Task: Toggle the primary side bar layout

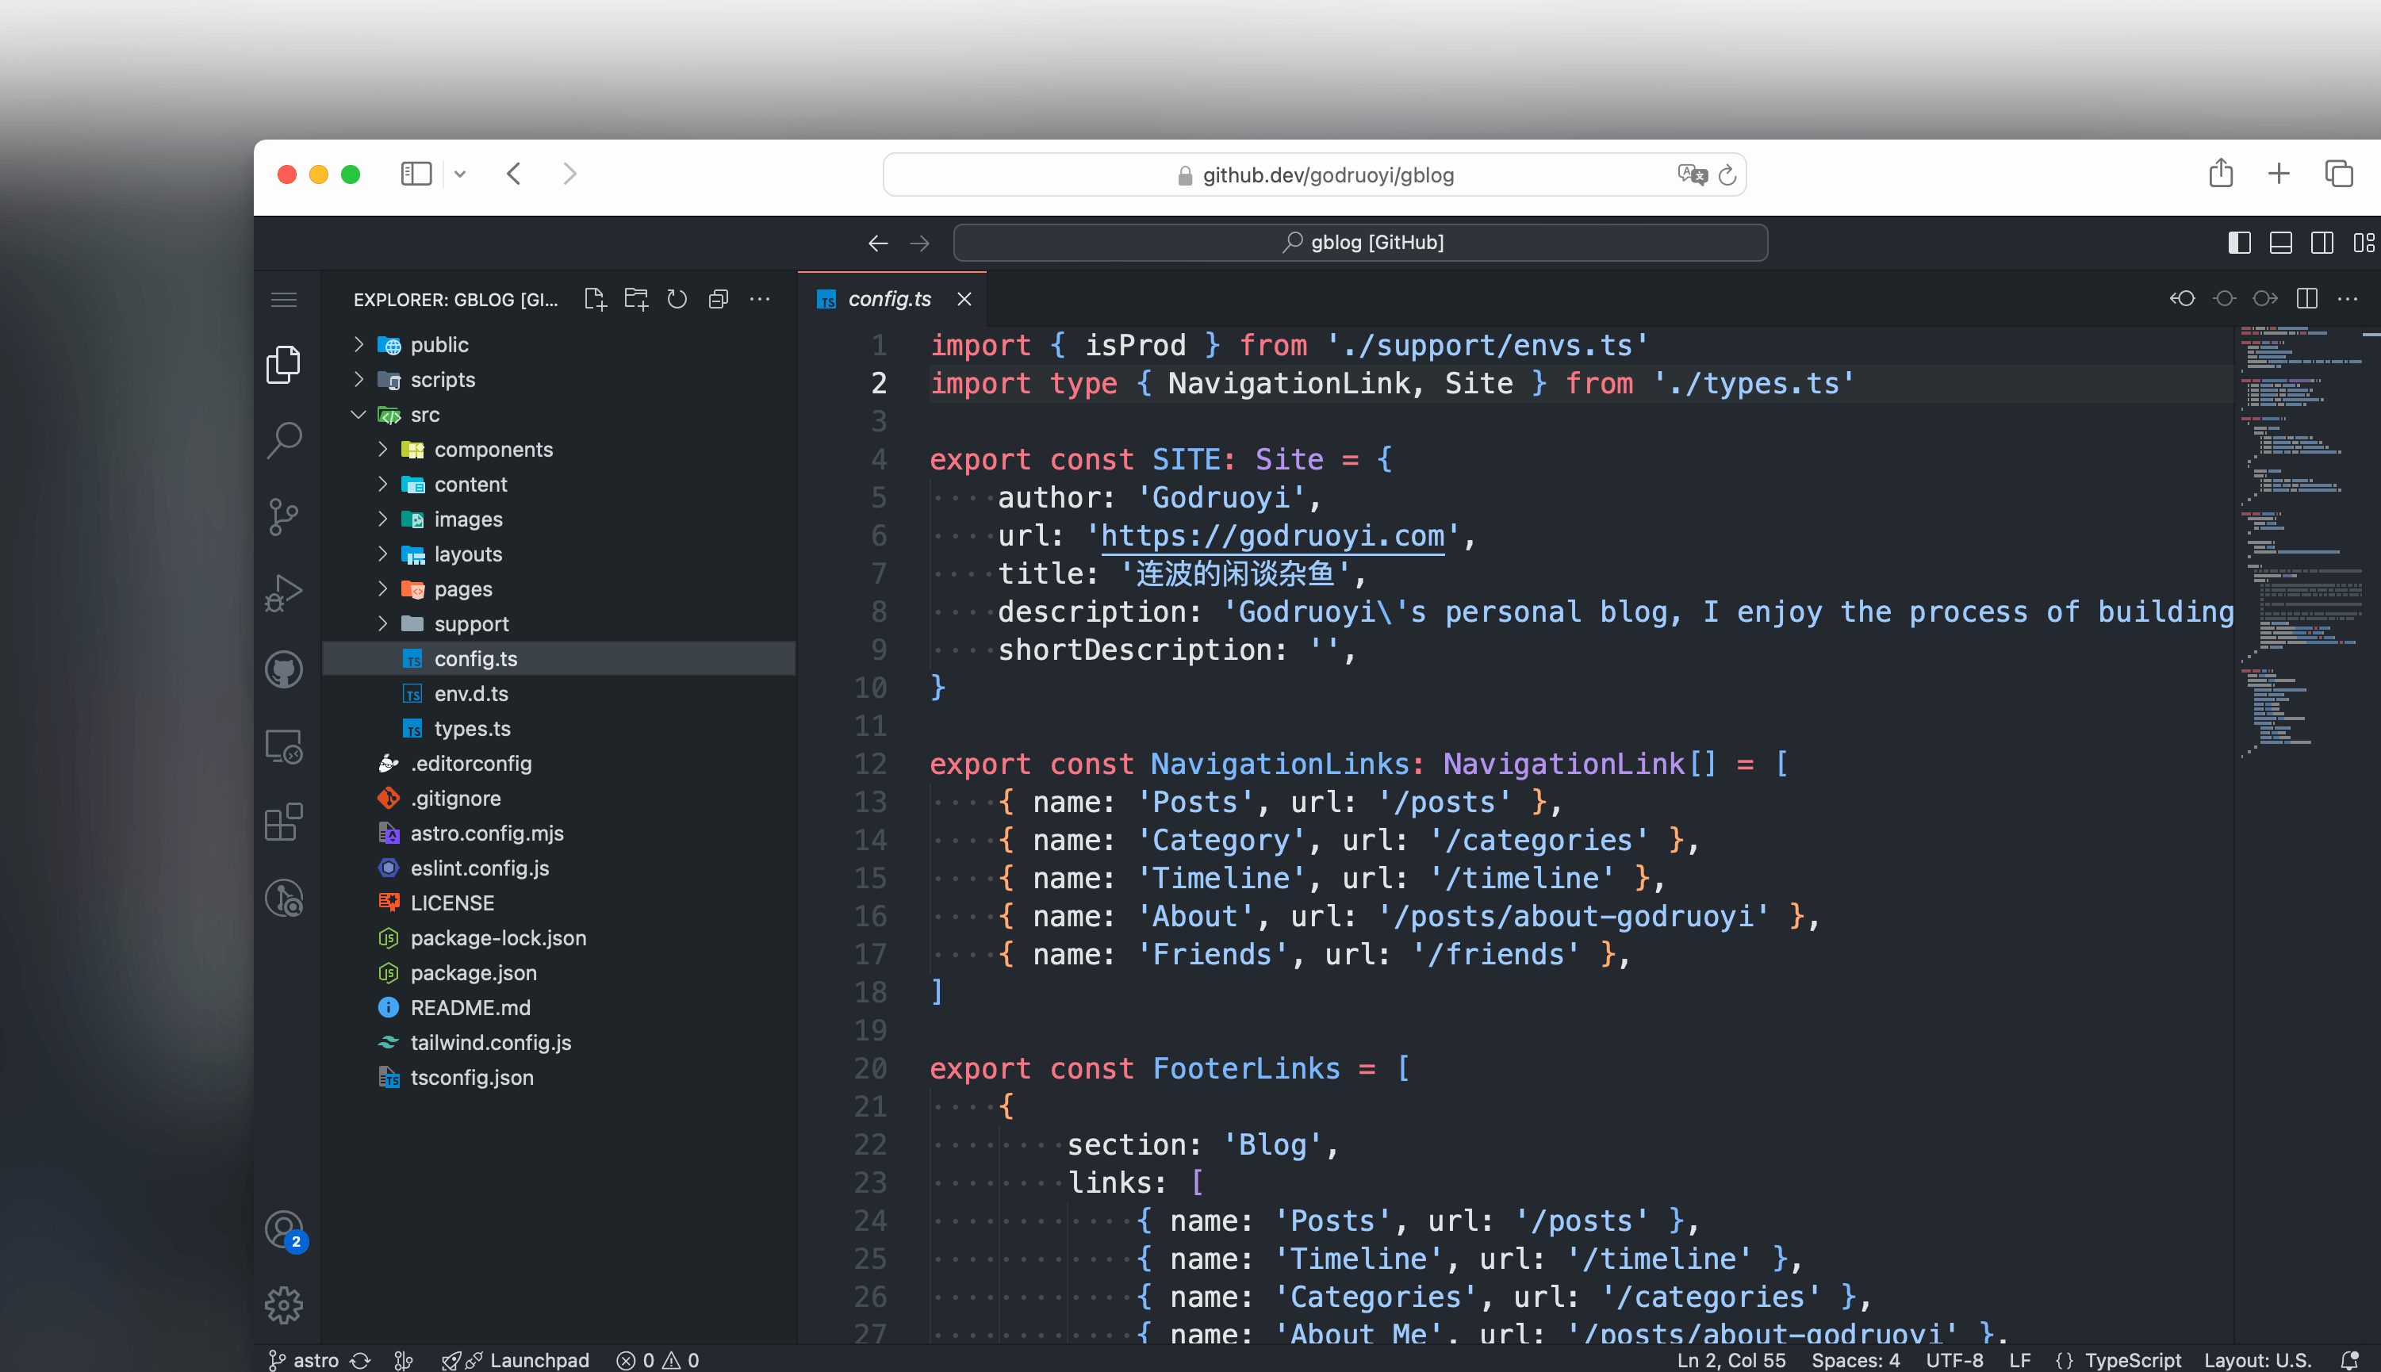Action: (x=2240, y=243)
